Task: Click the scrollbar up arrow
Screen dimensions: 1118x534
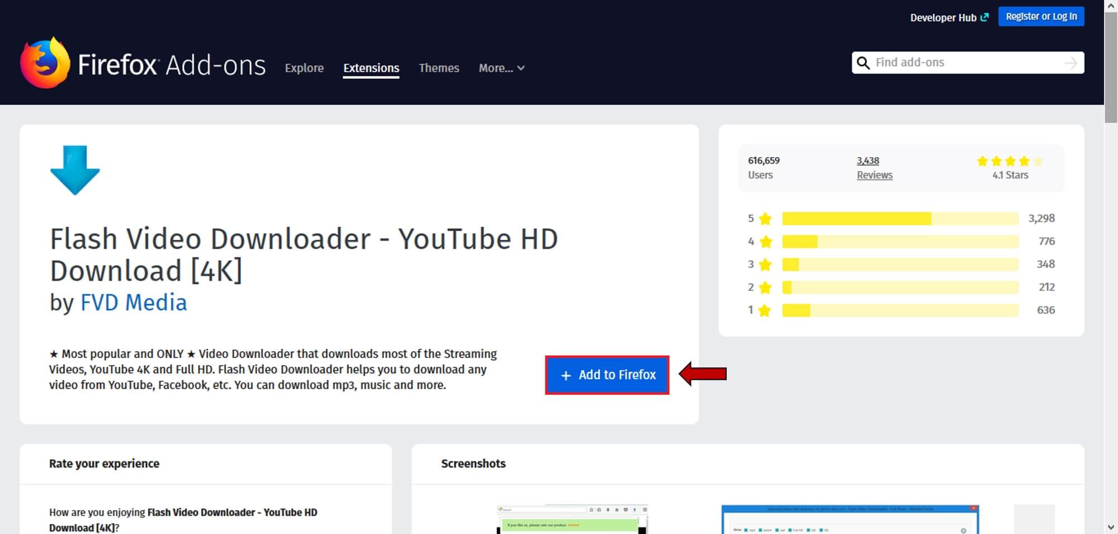Action: [1111, 6]
